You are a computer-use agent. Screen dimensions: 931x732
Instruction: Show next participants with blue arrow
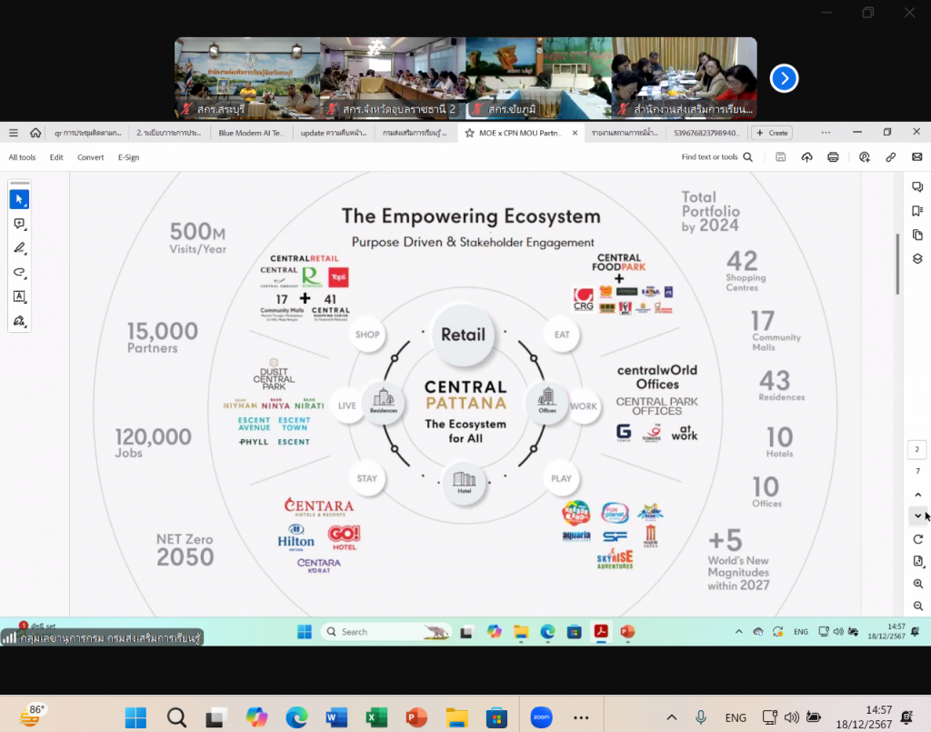[x=784, y=79]
